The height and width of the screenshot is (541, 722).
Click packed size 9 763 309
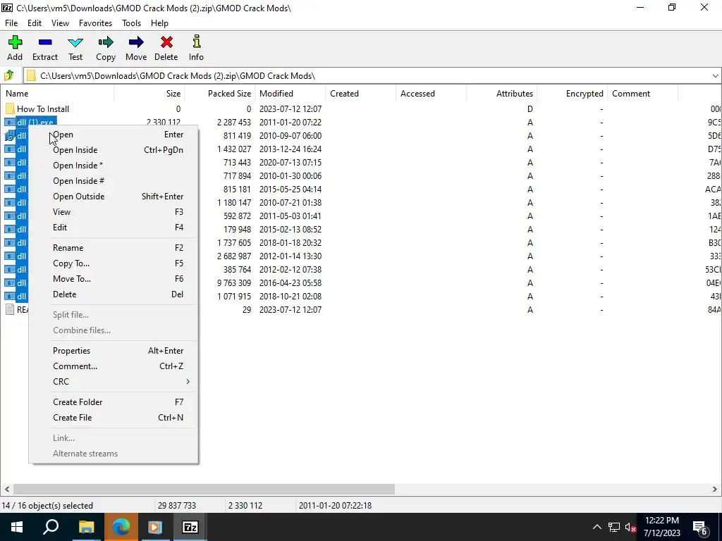tap(234, 283)
